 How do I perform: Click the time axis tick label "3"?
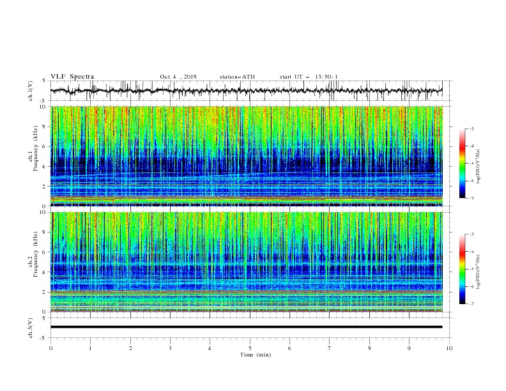coord(170,348)
